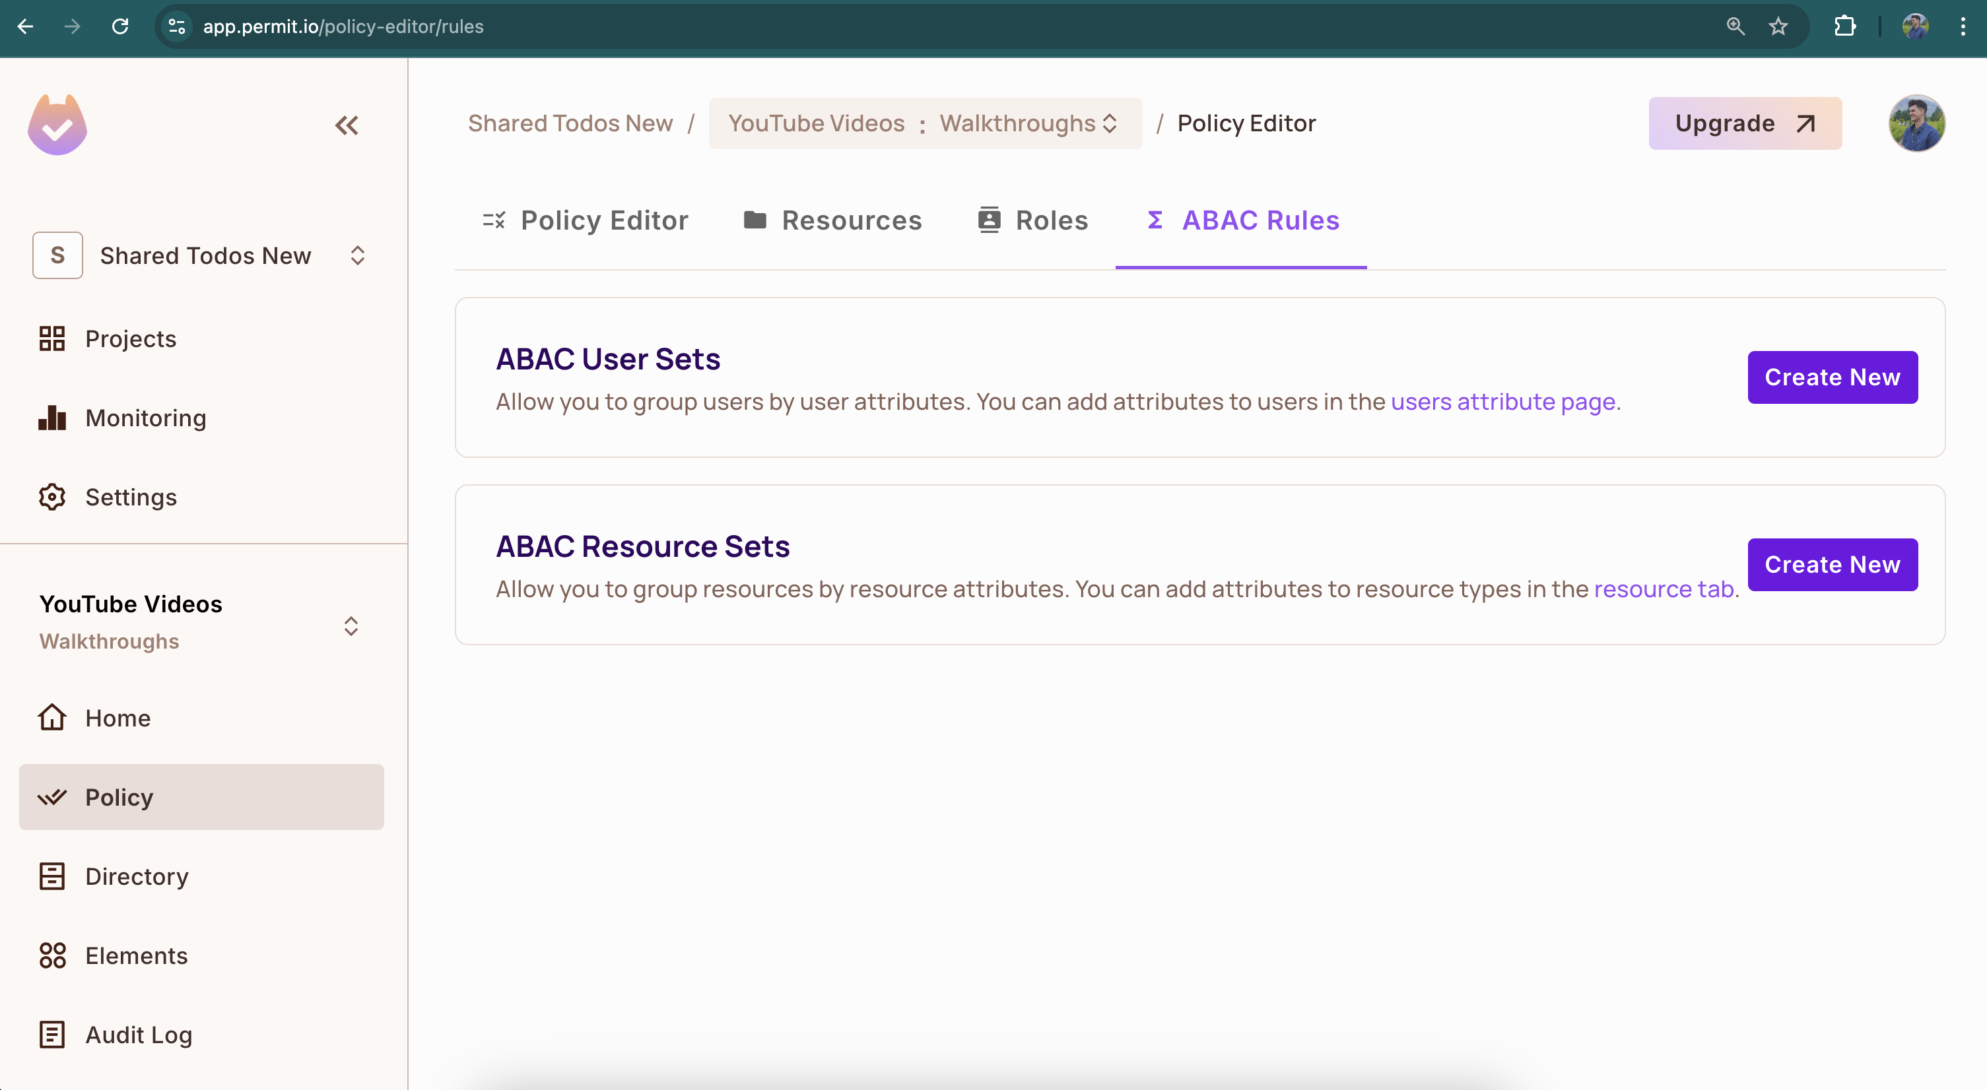Click the Policy Editor tab icon
The image size is (1987, 1090).
tap(494, 220)
